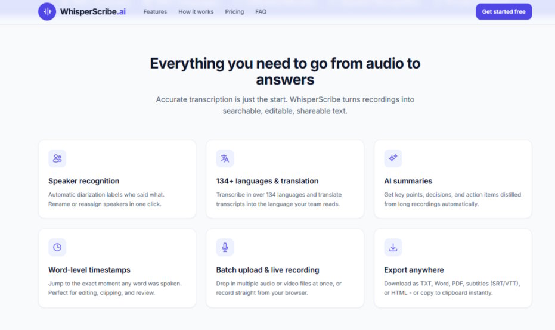Select the Export anywhere card heading
555x330 pixels.
pyautogui.click(x=414, y=270)
